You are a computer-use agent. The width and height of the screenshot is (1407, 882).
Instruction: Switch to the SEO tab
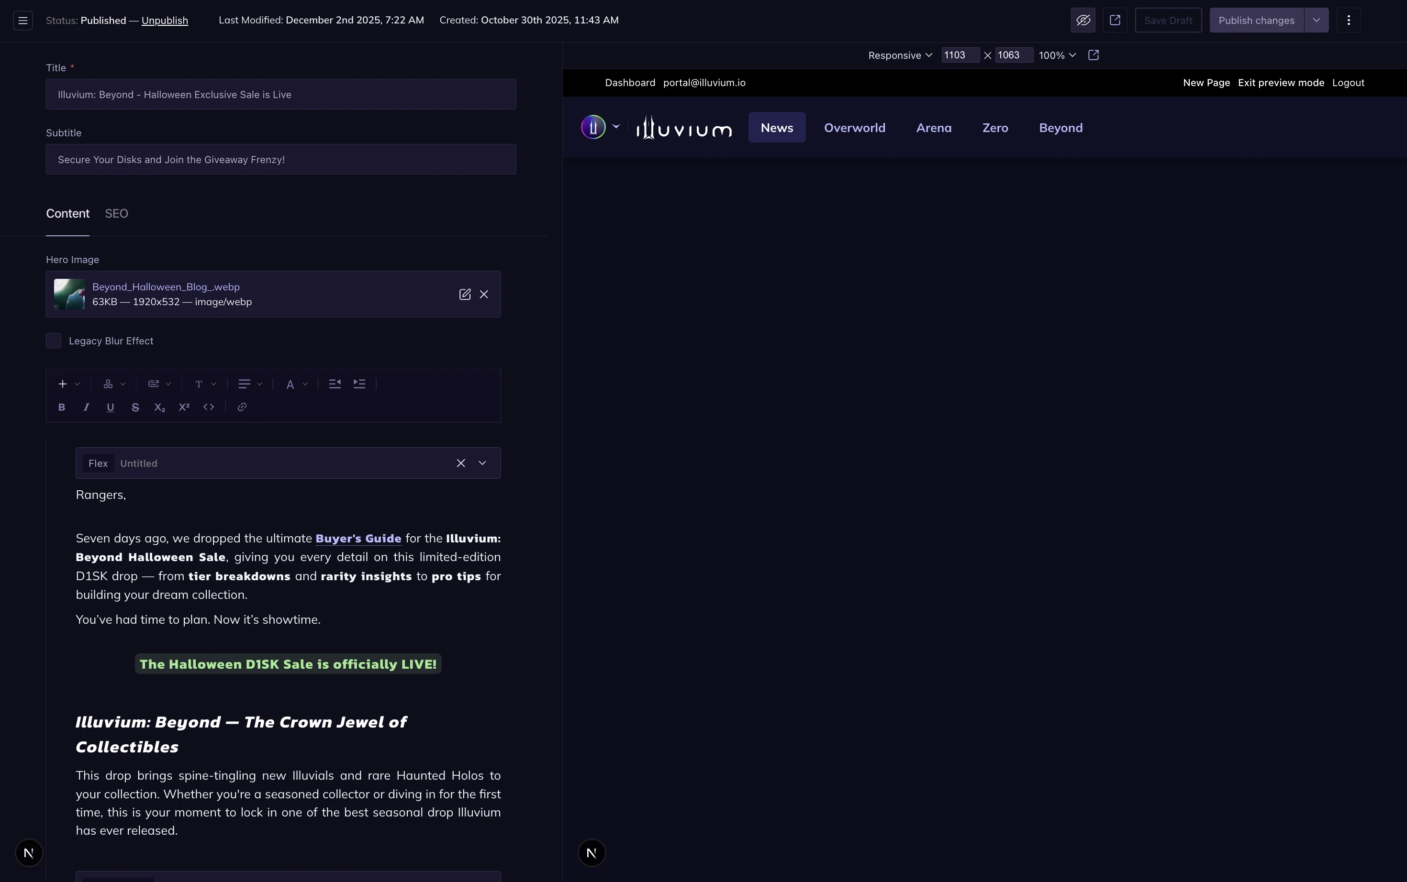coord(117,213)
